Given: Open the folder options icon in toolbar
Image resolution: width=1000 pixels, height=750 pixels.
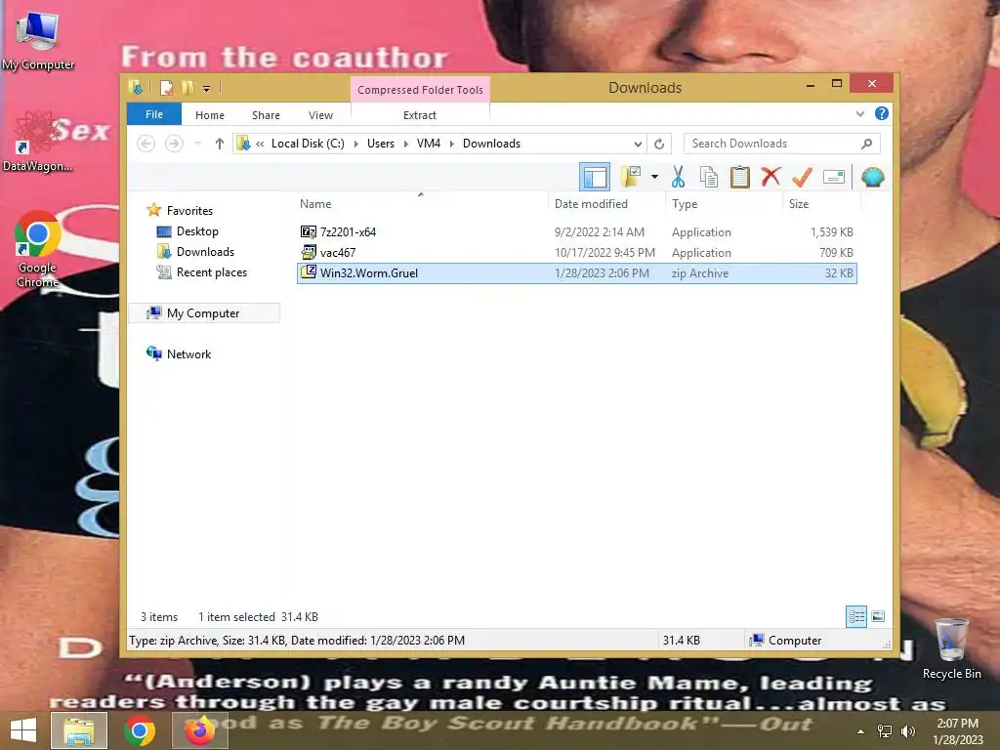Looking at the screenshot, I should 631,177.
